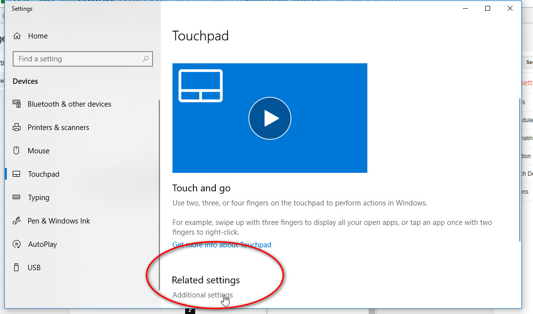This screenshot has width=533, height=314.
Task: Select the Printers & scanners icon
Action: coord(17,127)
